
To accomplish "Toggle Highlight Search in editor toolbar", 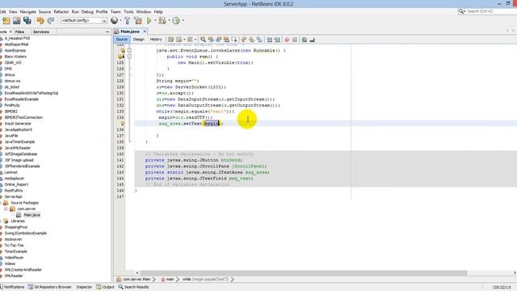I will pyautogui.click(x=226, y=40).
